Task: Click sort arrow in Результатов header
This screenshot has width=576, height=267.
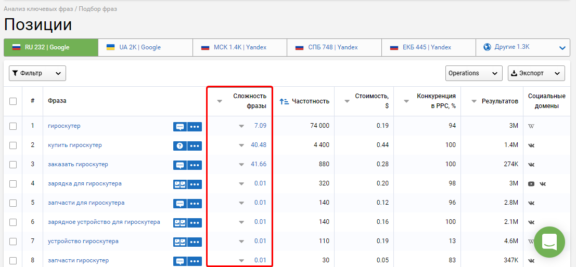Action: point(474,102)
